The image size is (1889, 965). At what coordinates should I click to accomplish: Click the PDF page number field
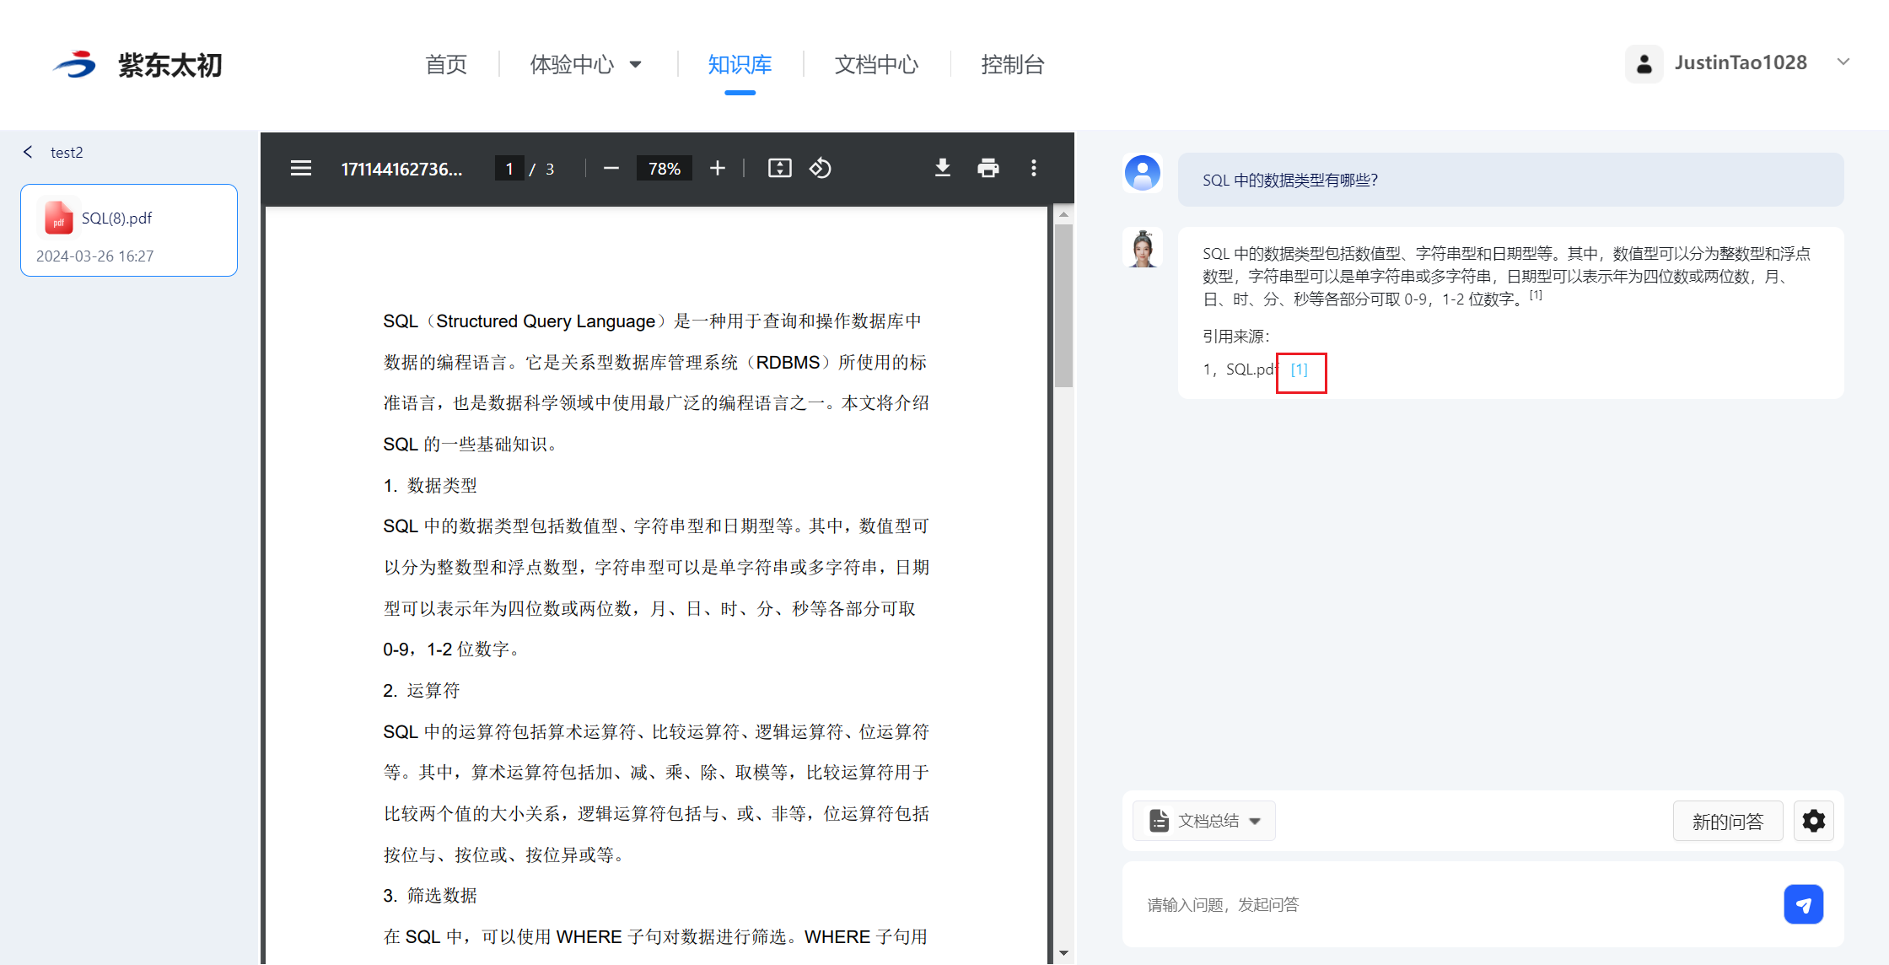click(509, 169)
